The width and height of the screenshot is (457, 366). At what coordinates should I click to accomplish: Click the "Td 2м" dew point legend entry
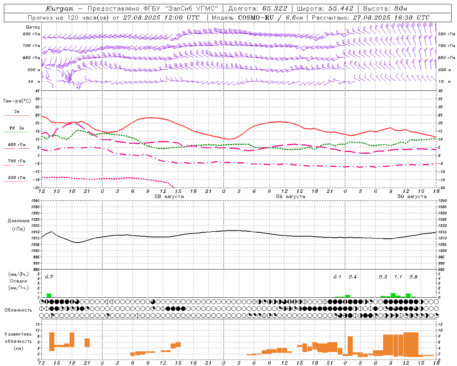(17, 128)
